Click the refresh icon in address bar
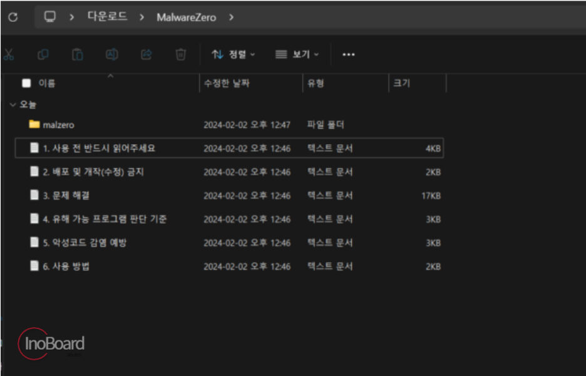Screen dimensions: 586x376 [13, 17]
